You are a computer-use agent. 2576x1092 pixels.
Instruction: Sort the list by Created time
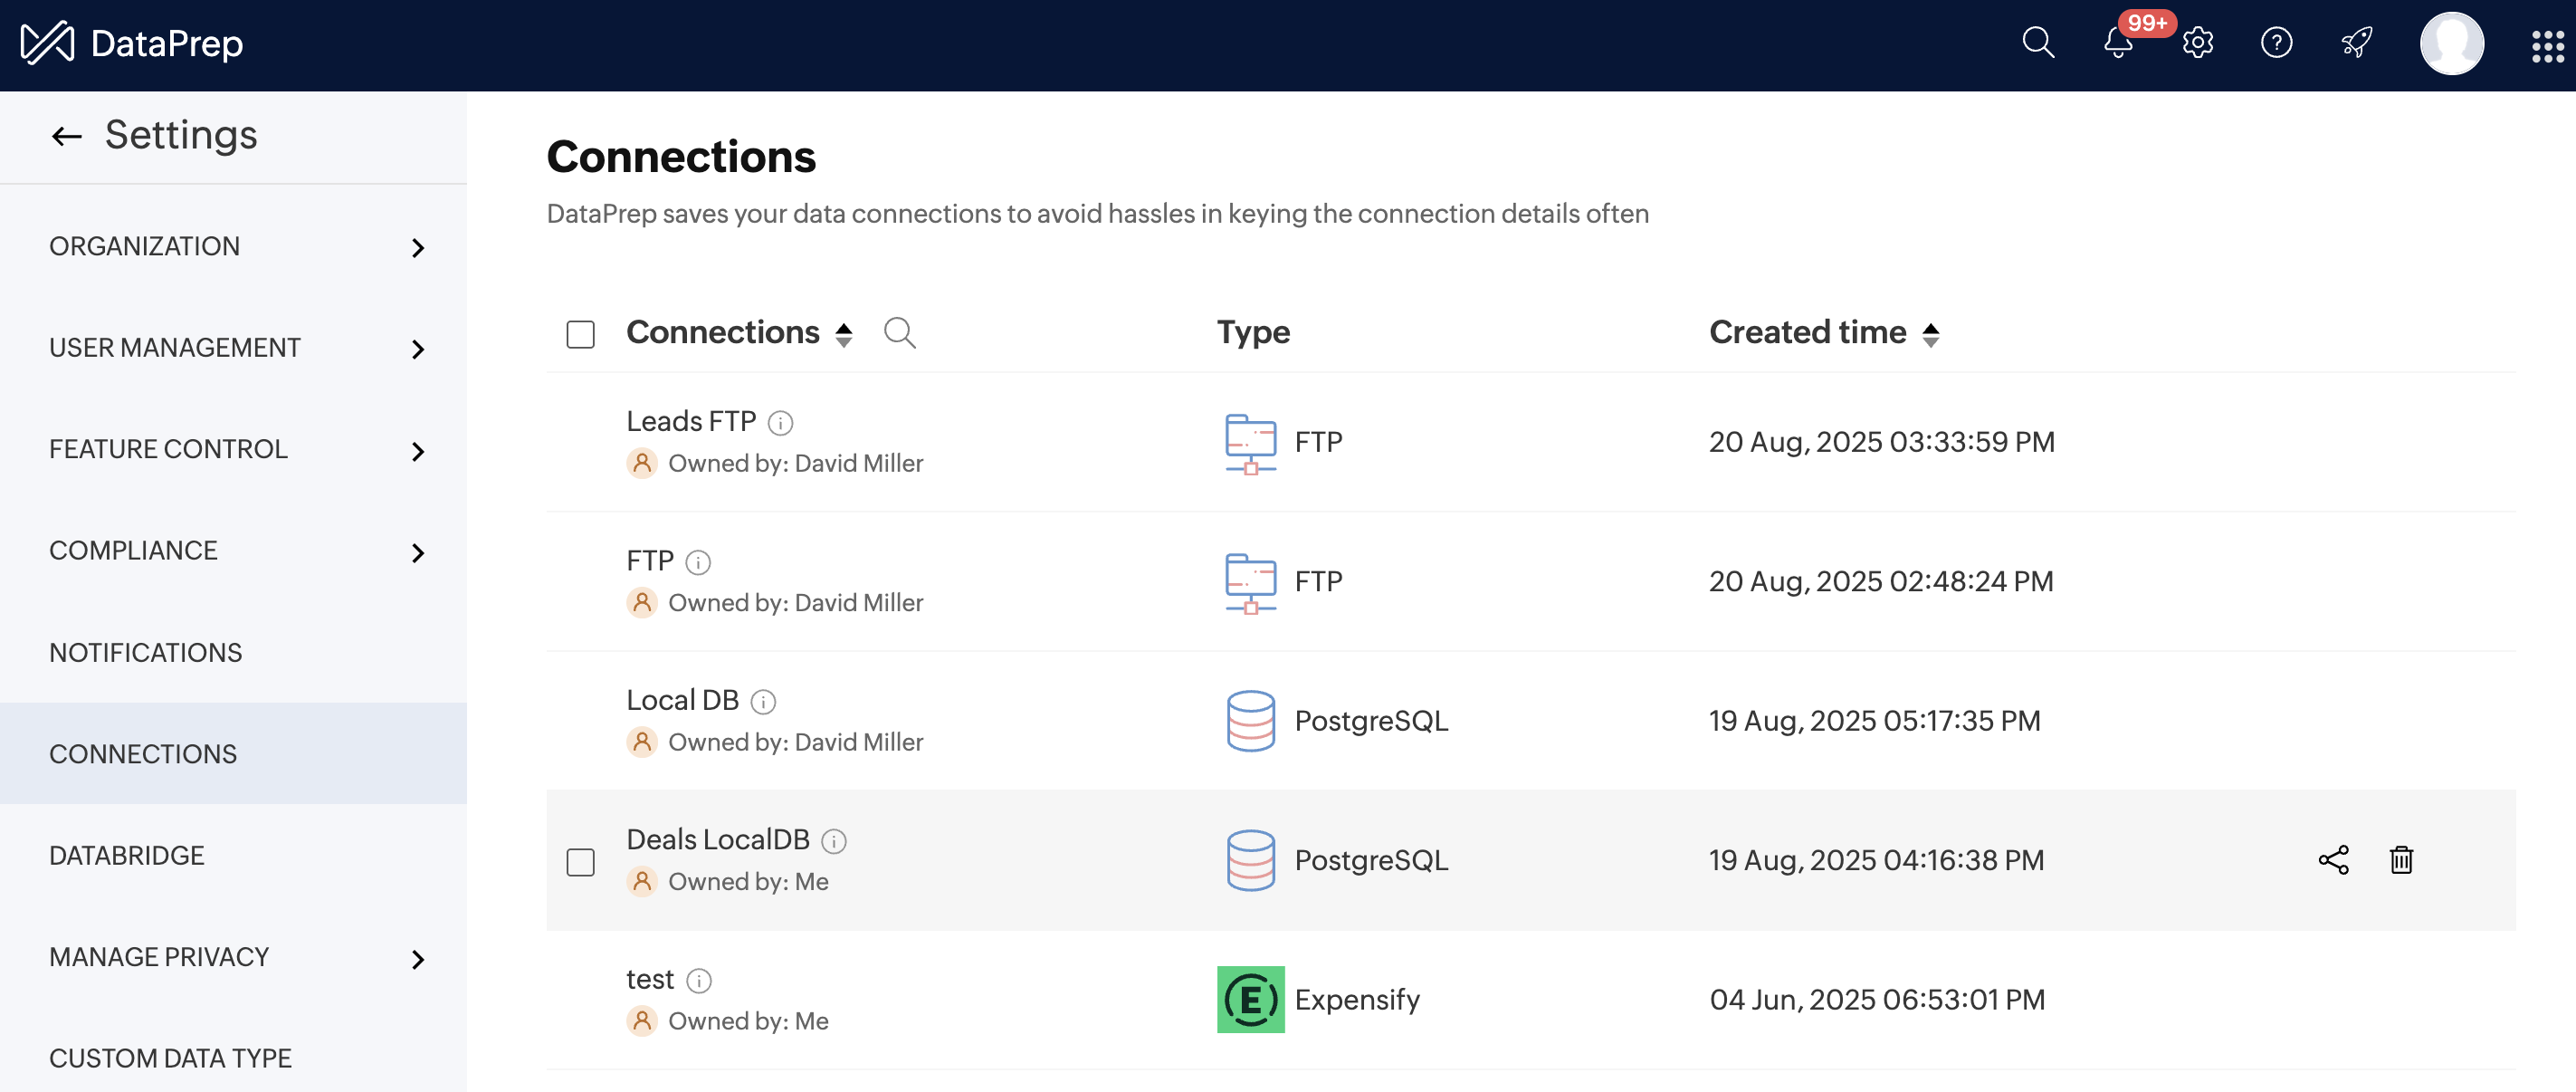1930,334
